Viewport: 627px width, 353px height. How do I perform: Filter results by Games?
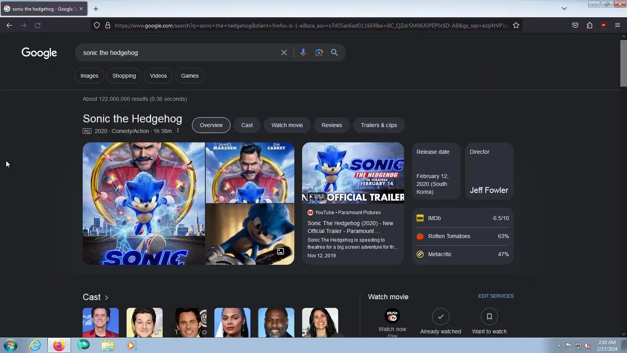pos(190,76)
